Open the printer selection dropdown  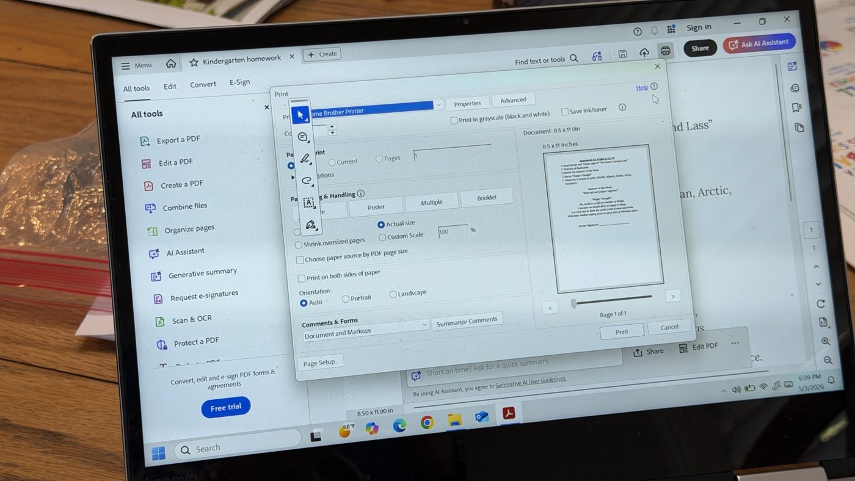438,105
